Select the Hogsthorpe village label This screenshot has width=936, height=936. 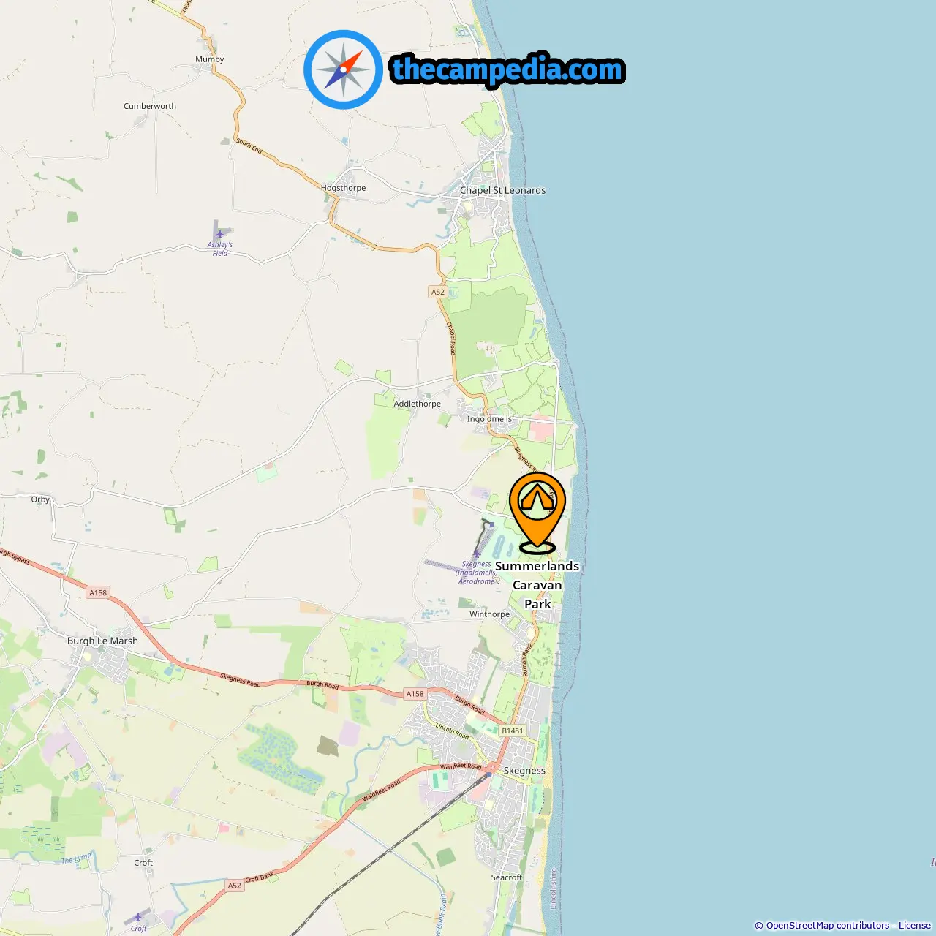(343, 188)
